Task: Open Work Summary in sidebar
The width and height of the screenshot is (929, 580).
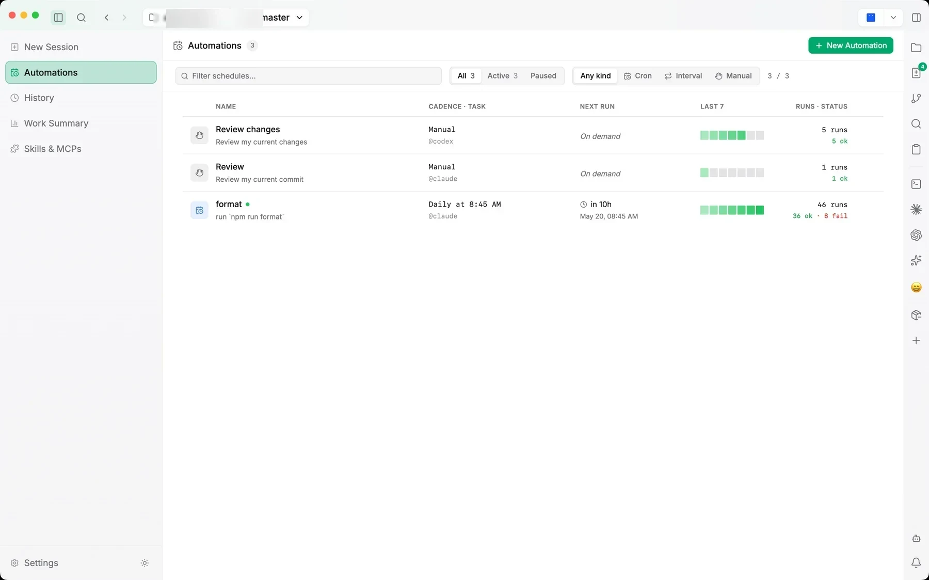Action: click(81, 123)
